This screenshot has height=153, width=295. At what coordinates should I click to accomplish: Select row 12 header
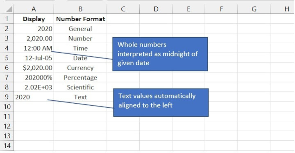pyautogui.click(x=7, y=126)
